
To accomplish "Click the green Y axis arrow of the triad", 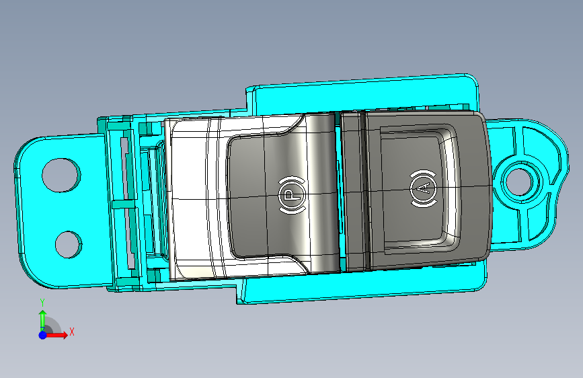I will click(x=43, y=319).
